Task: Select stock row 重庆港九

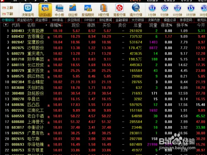Action: [103, 53]
